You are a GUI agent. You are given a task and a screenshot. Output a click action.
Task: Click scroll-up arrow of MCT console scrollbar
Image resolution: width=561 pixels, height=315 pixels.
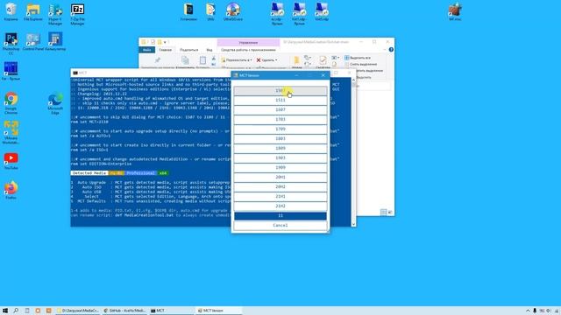click(353, 80)
